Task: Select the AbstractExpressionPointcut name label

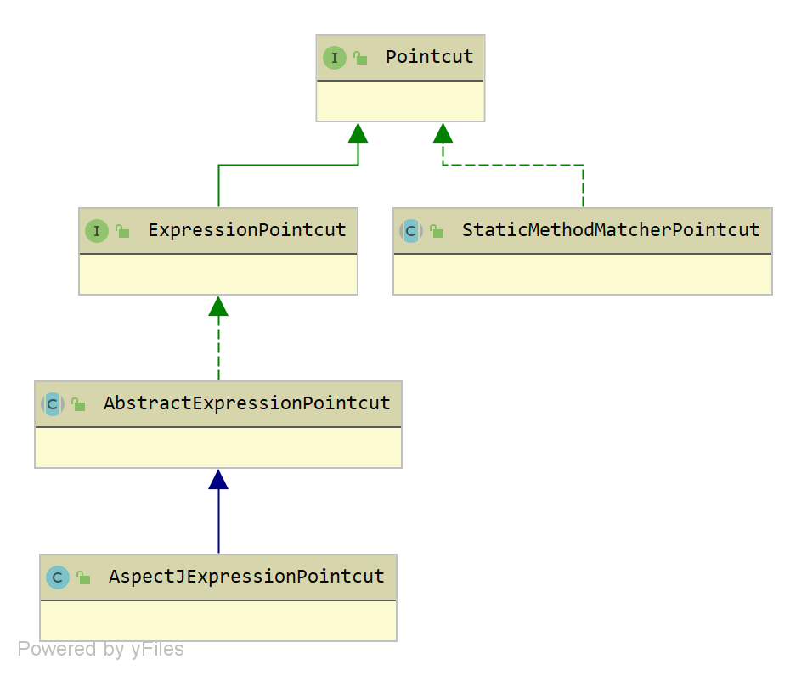Action: click(x=246, y=403)
